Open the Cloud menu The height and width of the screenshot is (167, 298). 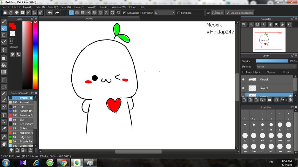132,7
